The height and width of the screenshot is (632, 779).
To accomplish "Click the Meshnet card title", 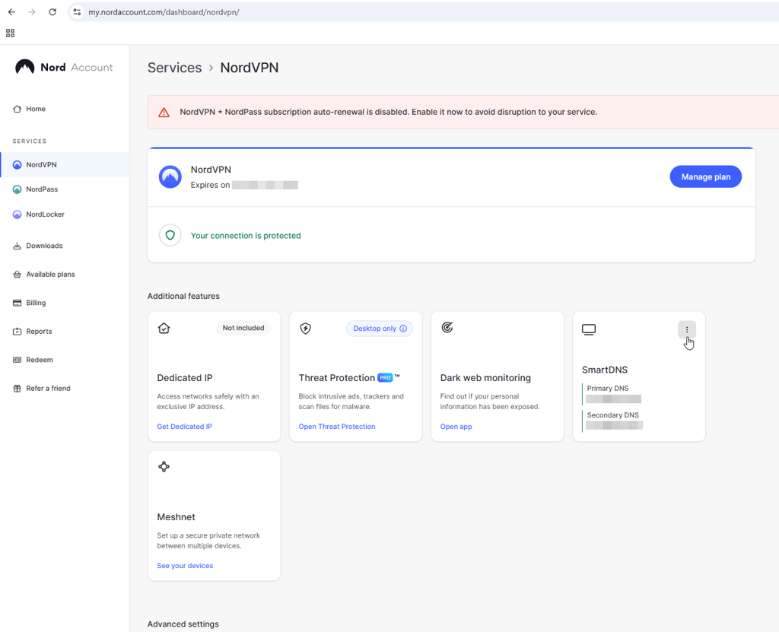I will [176, 516].
